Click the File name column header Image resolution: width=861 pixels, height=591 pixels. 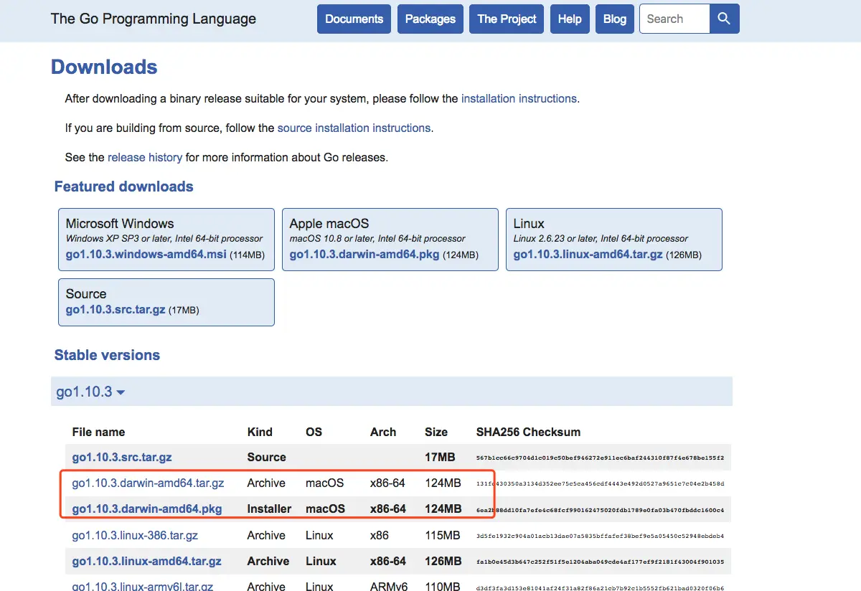[x=98, y=432]
